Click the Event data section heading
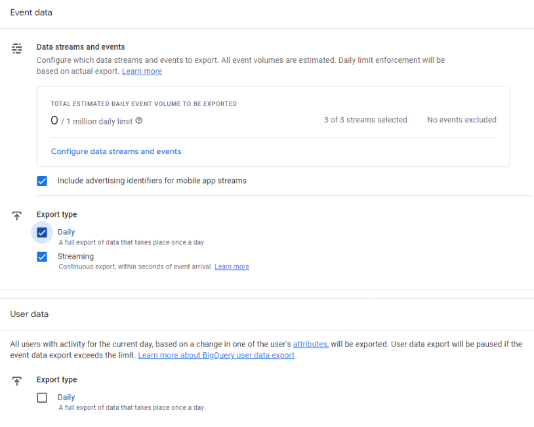 click(x=31, y=12)
